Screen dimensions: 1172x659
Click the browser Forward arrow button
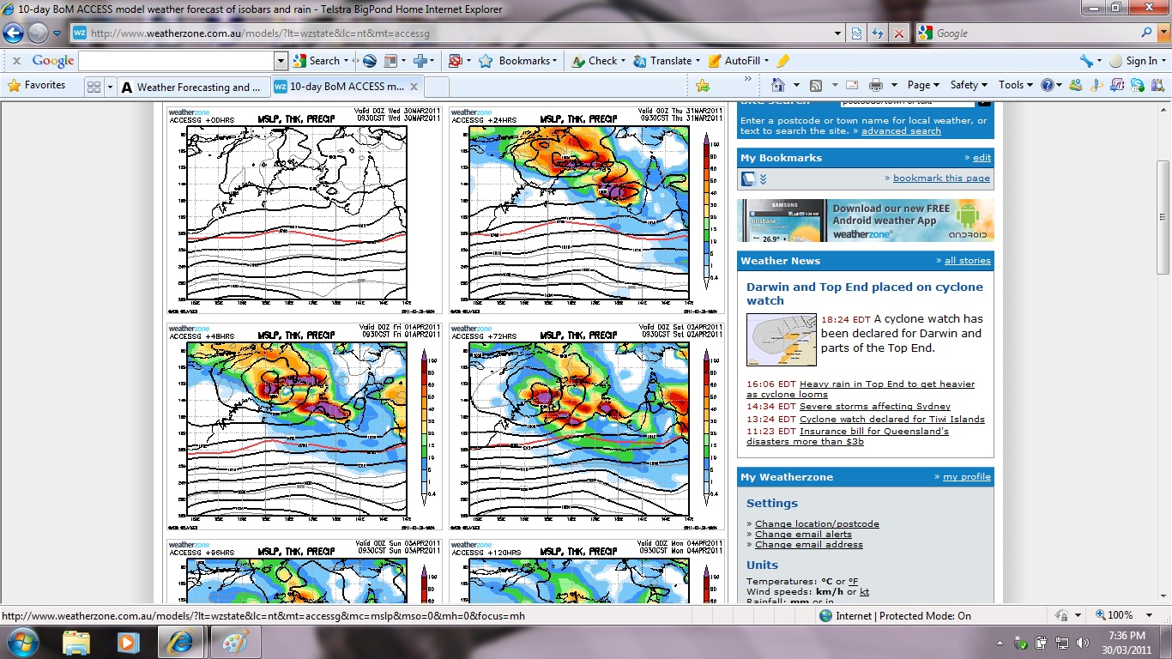(38, 33)
